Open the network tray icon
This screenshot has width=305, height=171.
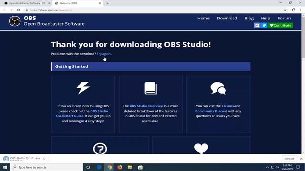(273, 167)
